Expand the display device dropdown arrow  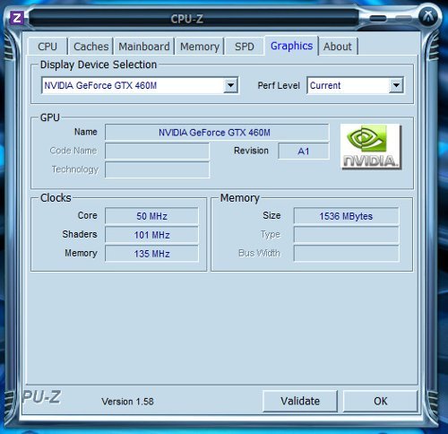[230, 85]
